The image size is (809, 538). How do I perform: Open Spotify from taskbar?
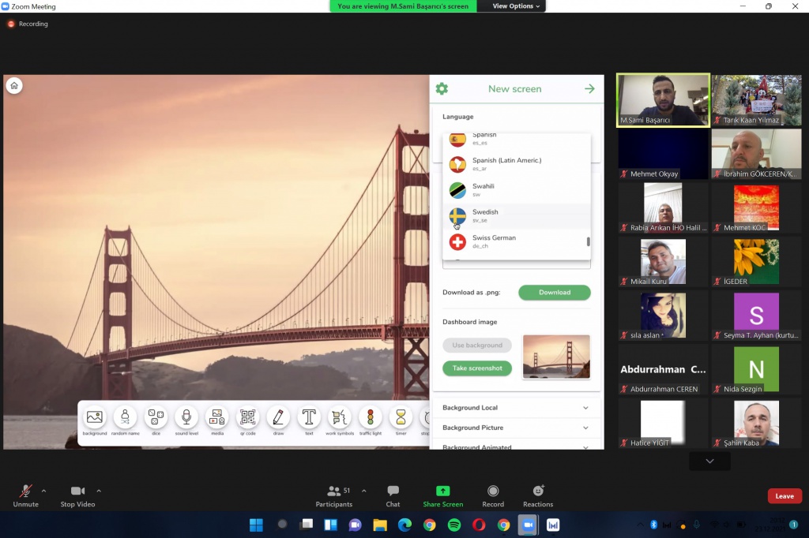pyautogui.click(x=454, y=525)
